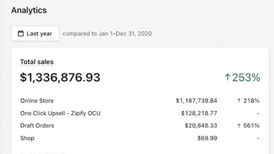The width and height of the screenshot is (274, 154).
Task: Click the calendar icon in date button
Action: point(21,34)
